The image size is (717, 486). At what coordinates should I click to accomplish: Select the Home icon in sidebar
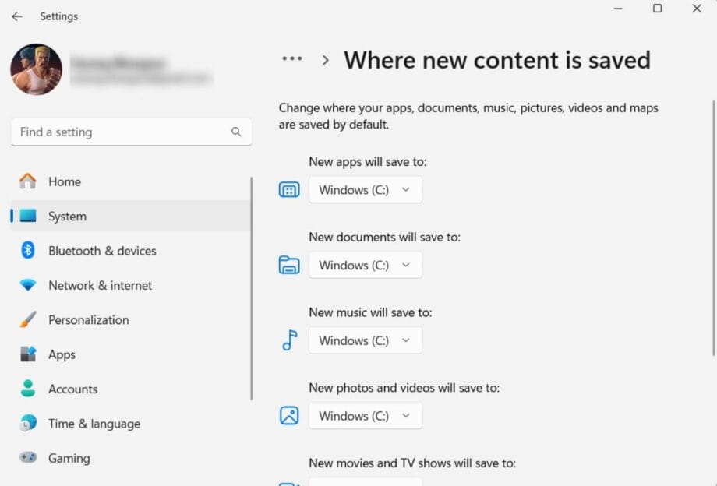pos(26,181)
